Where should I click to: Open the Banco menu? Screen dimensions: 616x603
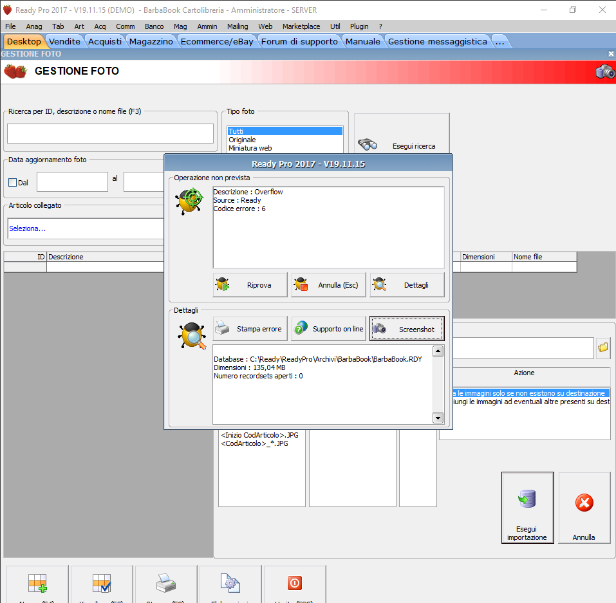coord(154,26)
